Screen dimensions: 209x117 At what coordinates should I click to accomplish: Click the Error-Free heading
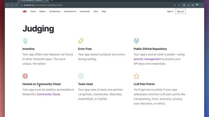pyautogui.click(x=85, y=49)
